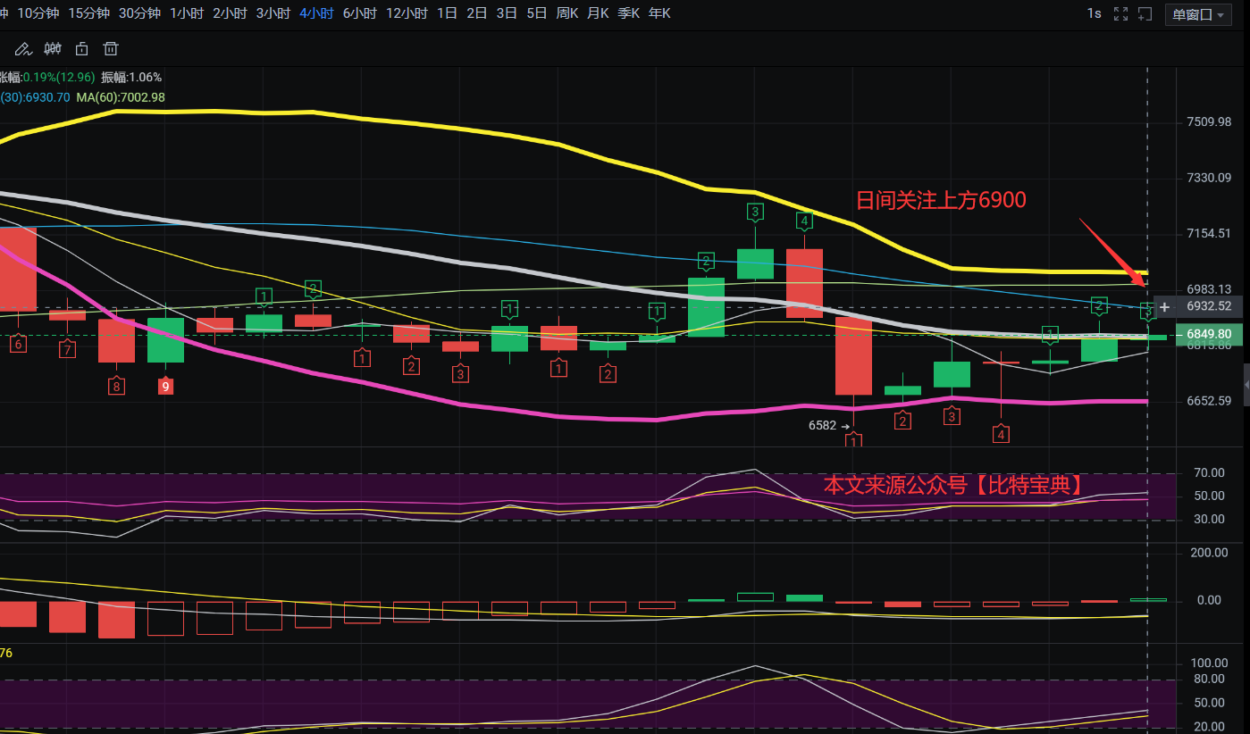Viewport: 1250px width, 734px height.
Task: Hide chart drawings with the crossed-candlestick icon
Action: (52, 48)
